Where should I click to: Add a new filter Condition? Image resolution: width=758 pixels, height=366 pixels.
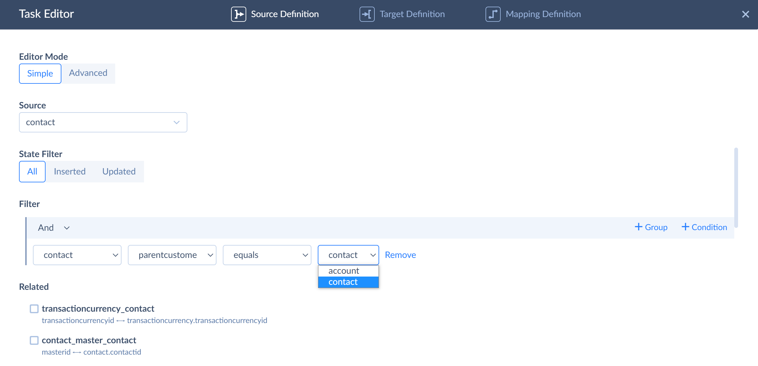point(704,227)
